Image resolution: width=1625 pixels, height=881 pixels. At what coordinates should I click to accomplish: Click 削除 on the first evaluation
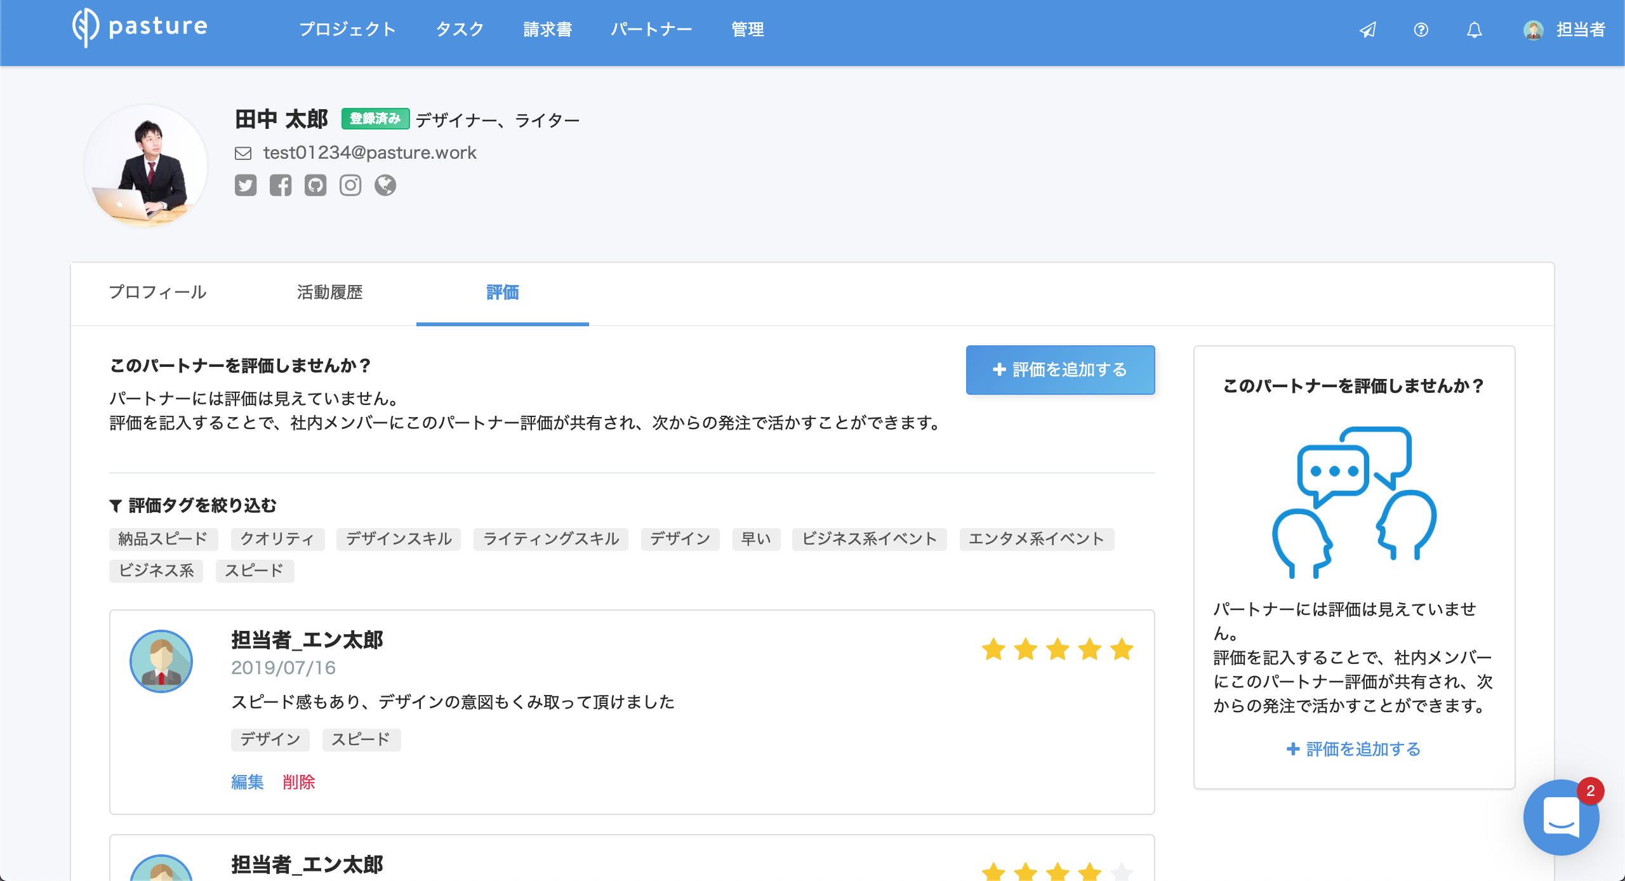click(299, 782)
